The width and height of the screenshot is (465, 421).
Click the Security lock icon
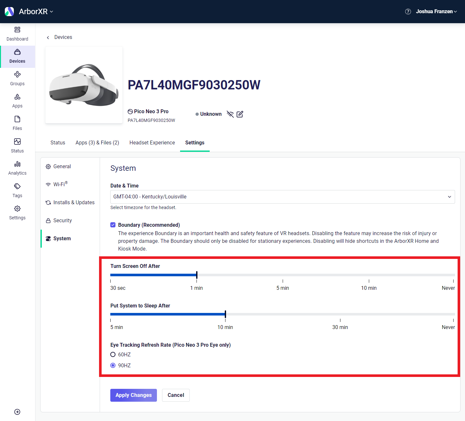click(48, 221)
